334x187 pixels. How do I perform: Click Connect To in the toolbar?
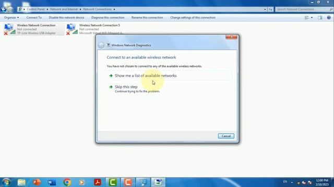click(x=34, y=18)
